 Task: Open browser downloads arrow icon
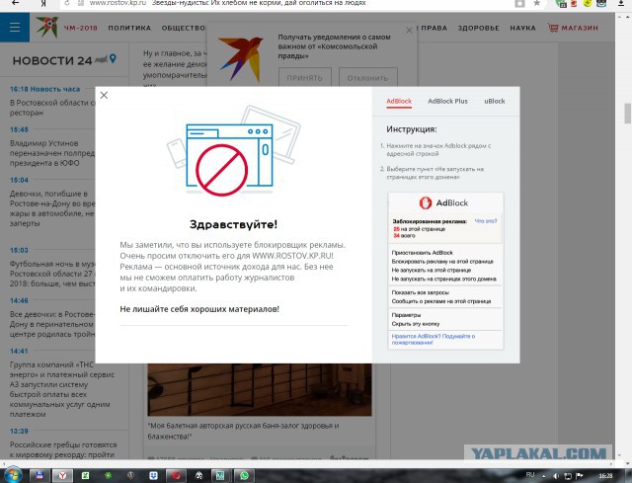point(621,3)
